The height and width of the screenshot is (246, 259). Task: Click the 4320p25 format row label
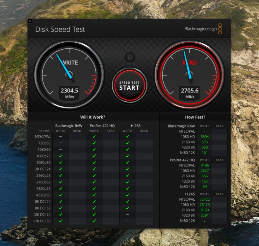pyautogui.click(x=43, y=189)
